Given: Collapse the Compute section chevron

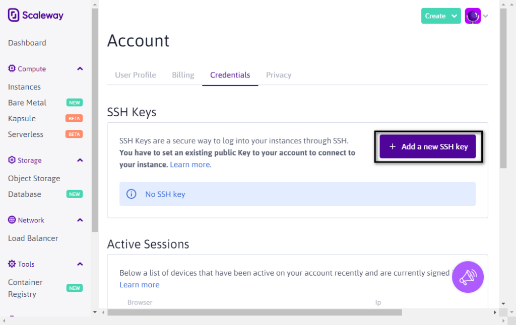Looking at the screenshot, I should pos(80,69).
